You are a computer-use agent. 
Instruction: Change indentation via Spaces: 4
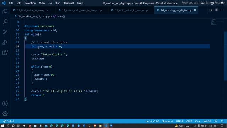click(x=167, y=121)
